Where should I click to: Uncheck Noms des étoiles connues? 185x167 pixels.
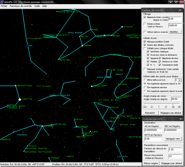(145, 45)
